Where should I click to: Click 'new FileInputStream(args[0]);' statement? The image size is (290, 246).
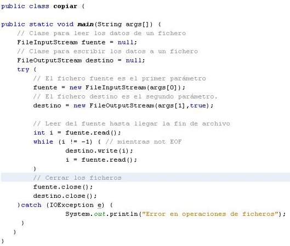(127, 88)
